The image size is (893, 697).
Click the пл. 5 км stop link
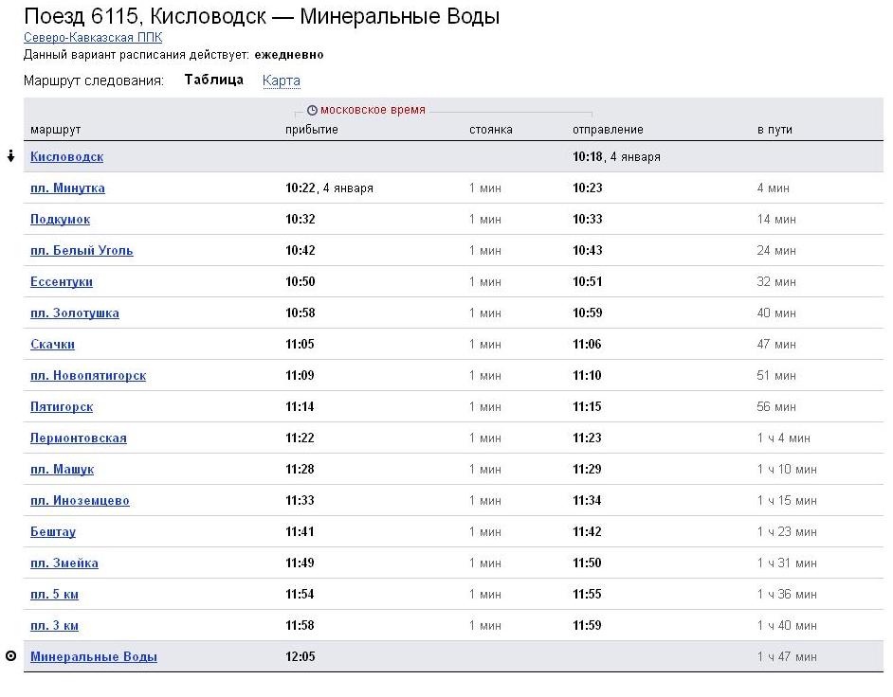(x=54, y=595)
